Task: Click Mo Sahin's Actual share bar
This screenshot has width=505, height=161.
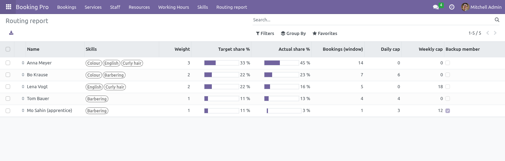Action: 284,111
